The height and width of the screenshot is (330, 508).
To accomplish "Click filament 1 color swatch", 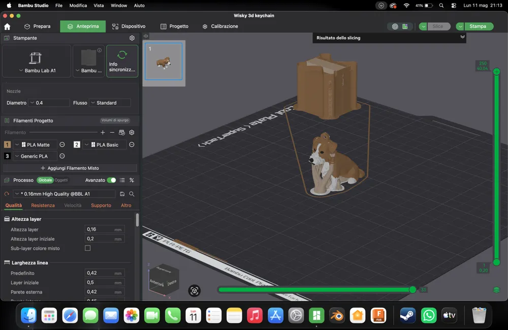I will click(x=7, y=144).
